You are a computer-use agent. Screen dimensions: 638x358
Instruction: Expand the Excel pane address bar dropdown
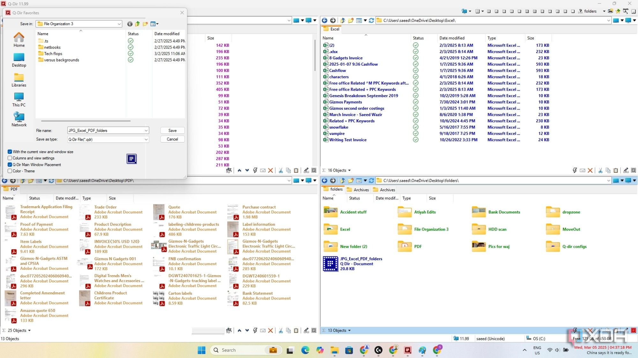[x=608, y=20]
